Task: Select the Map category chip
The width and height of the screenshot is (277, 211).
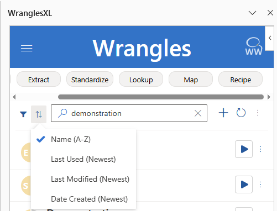Action: coord(191,80)
